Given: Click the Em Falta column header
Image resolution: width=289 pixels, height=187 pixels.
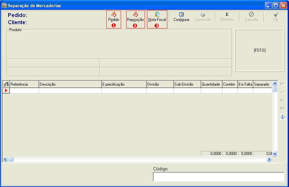Looking at the screenshot, I should click(x=245, y=84).
